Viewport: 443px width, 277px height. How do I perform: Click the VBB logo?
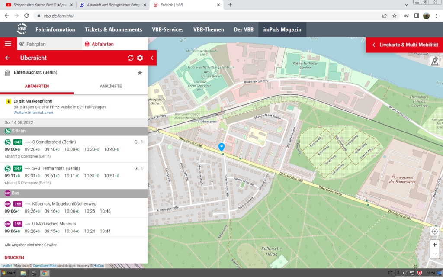click(x=22, y=29)
